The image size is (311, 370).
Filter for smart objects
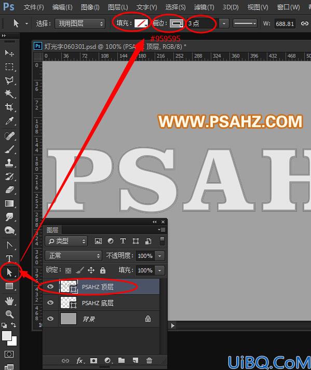tap(148, 241)
